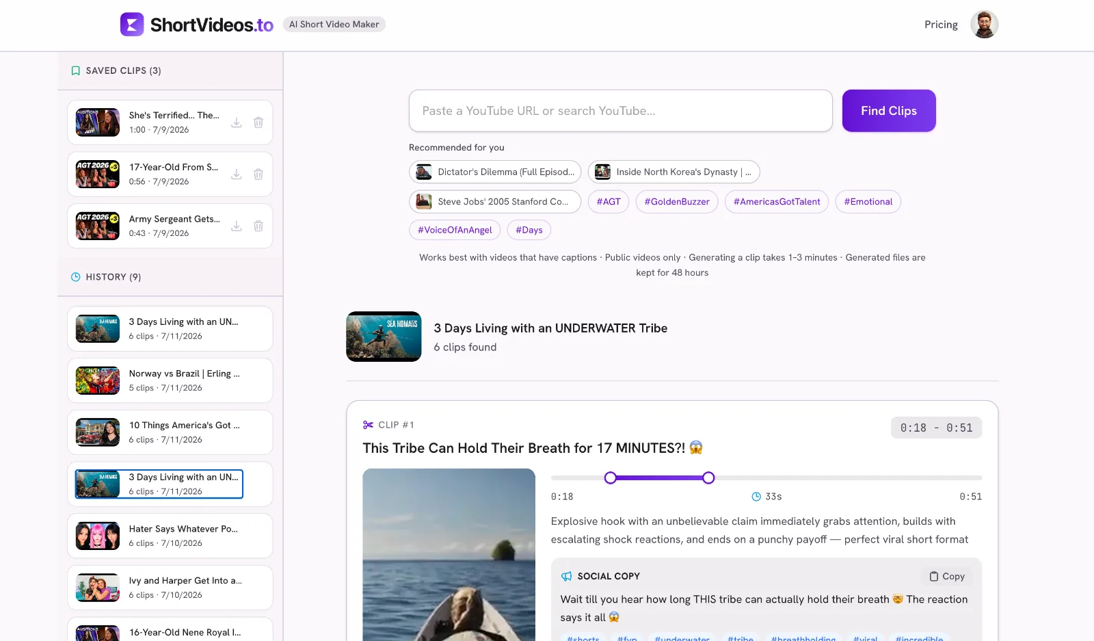Open 10 Things America's Got history item
This screenshot has height=641, width=1094.
(x=170, y=432)
